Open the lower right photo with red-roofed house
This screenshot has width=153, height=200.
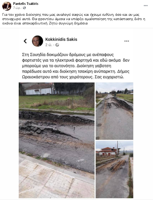point(114,170)
